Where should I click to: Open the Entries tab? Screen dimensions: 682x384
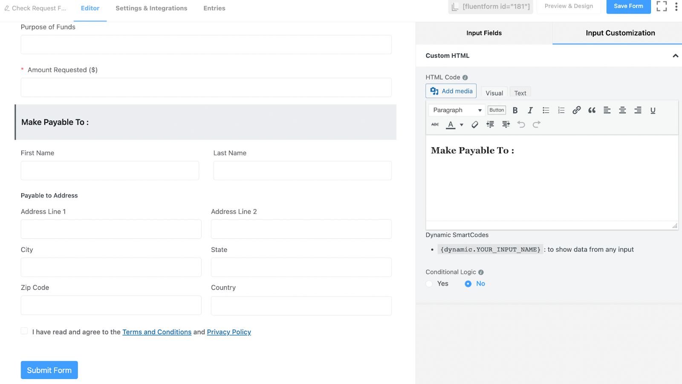pyautogui.click(x=214, y=8)
